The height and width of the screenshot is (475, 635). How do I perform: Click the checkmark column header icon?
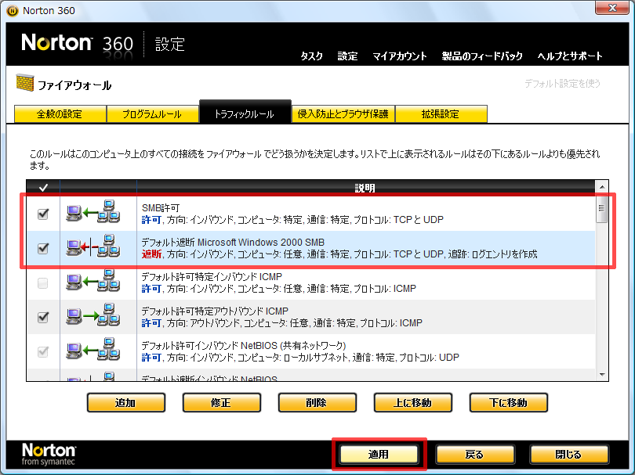pyautogui.click(x=42, y=188)
